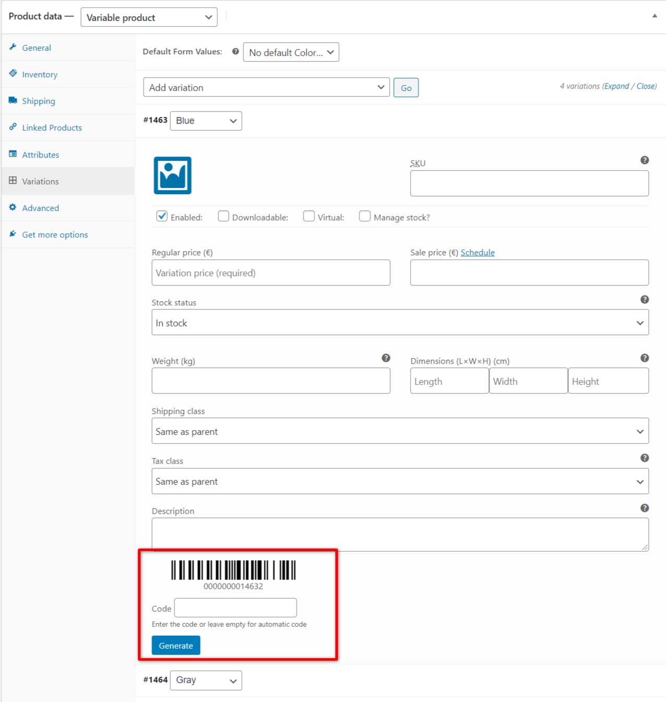The height and width of the screenshot is (702, 666).
Task: Click the Expand variations link
Action: (617, 86)
